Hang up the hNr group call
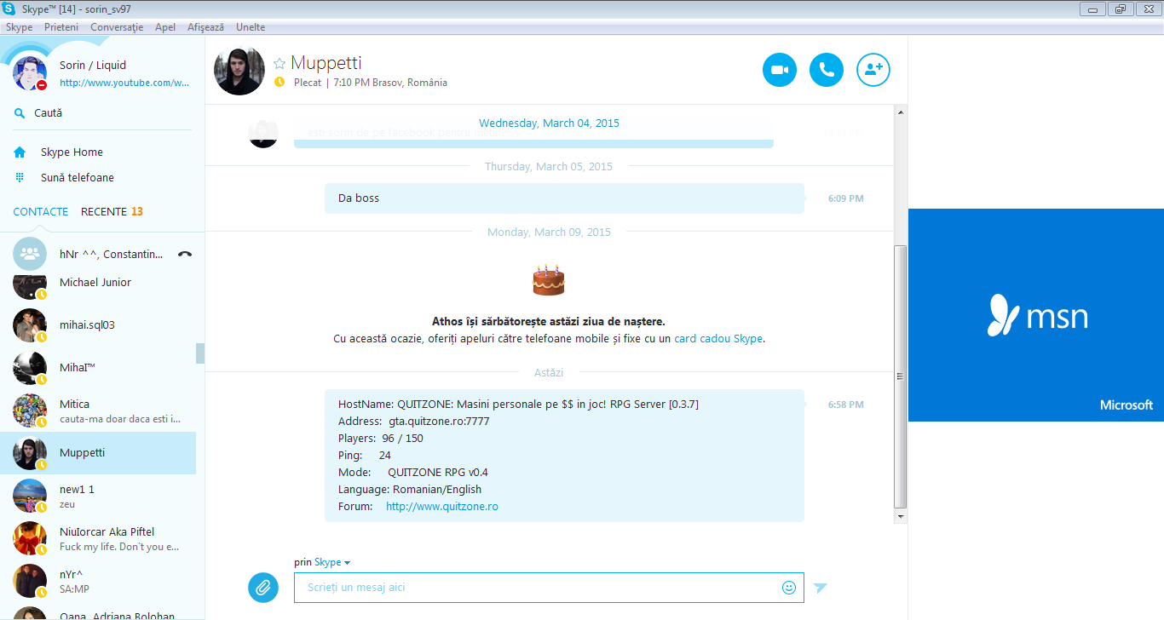The width and height of the screenshot is (1164, 620). point(184,254)
